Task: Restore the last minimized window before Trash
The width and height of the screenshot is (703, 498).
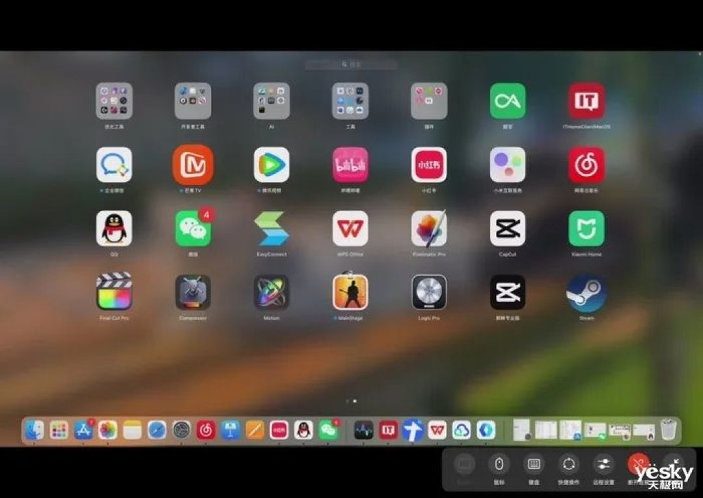Action: tap(643, 431)
